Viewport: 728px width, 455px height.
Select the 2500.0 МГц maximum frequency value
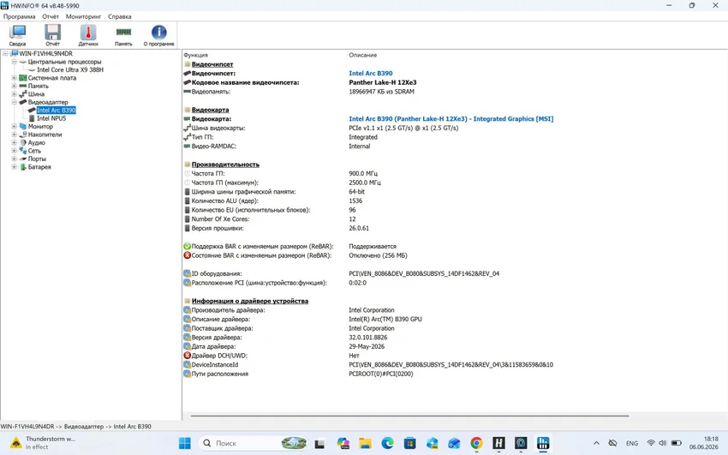point(365,183)
